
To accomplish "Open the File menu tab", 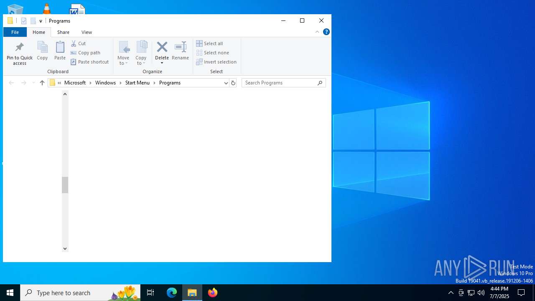I will click(15, 32).
